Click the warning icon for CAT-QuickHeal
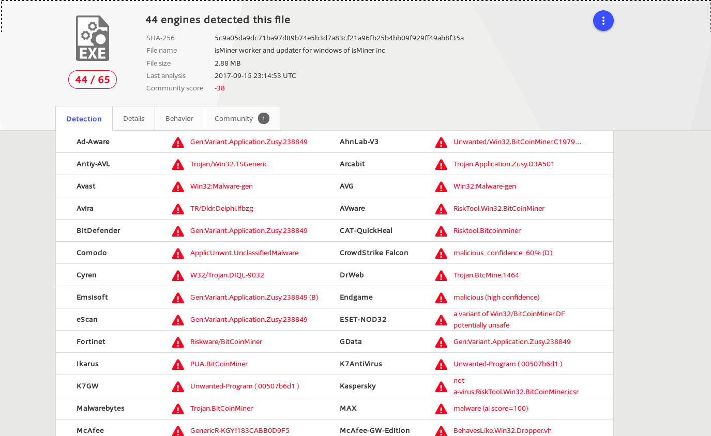 (441, 231)
